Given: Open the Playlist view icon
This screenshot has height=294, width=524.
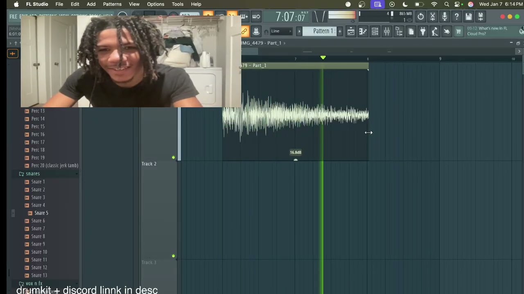Looking at the screenshot, I should (351, 31).
